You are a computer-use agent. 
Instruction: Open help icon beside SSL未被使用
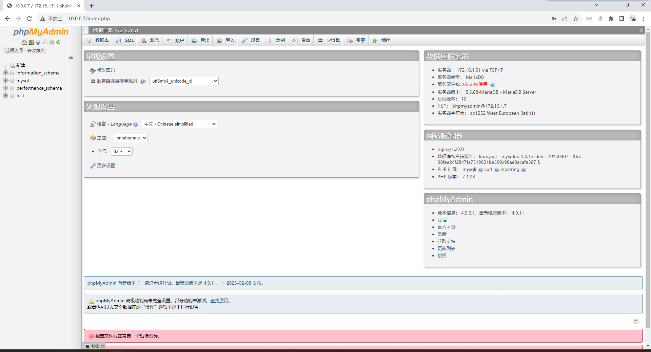(493, 85)
